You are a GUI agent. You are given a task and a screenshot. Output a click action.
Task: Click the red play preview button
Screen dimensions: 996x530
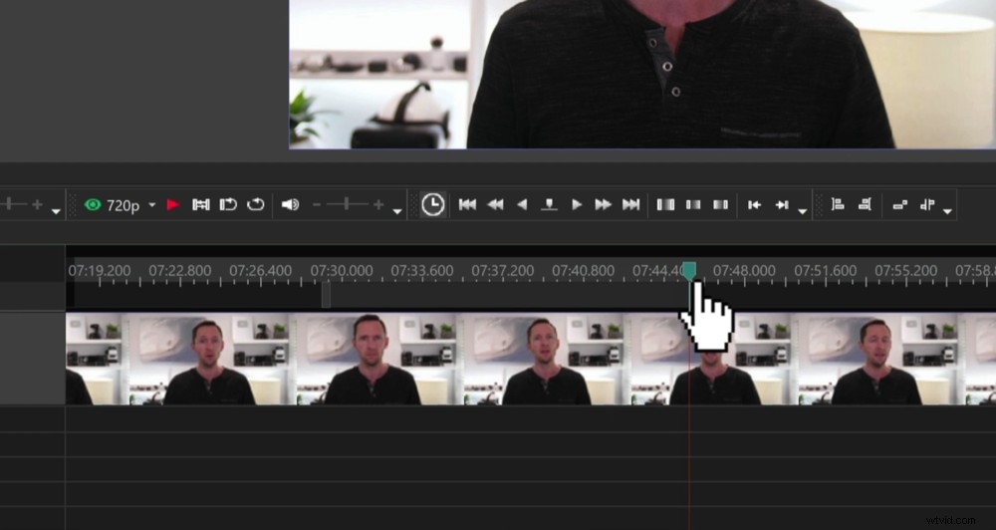[173, 204]
